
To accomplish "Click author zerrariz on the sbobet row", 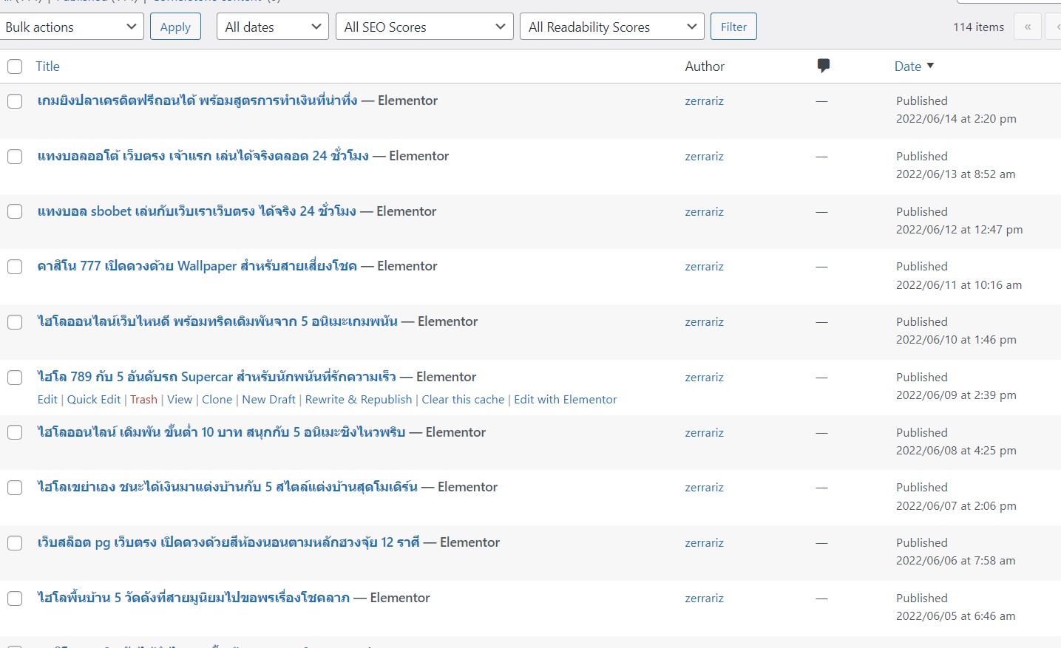I will click(x=704, y=212).
